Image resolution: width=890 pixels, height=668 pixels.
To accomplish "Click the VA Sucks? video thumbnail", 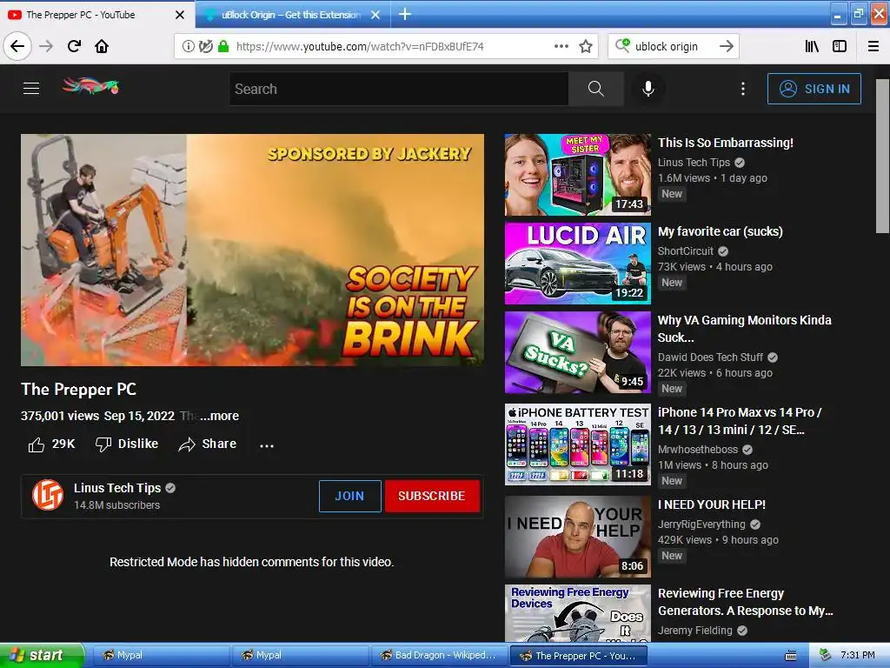I will point(578,352).
